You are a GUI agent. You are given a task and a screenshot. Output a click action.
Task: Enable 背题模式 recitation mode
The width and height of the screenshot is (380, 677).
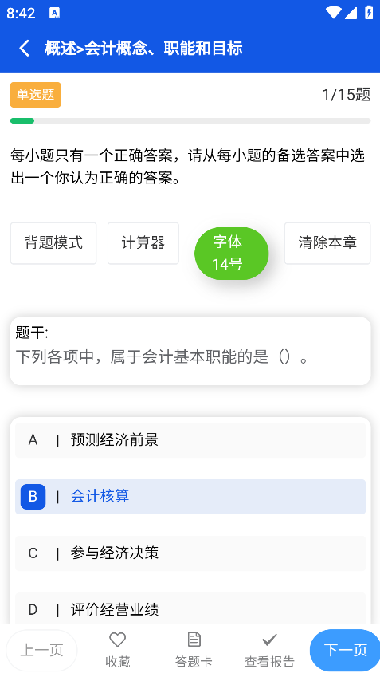click(53, 243)
